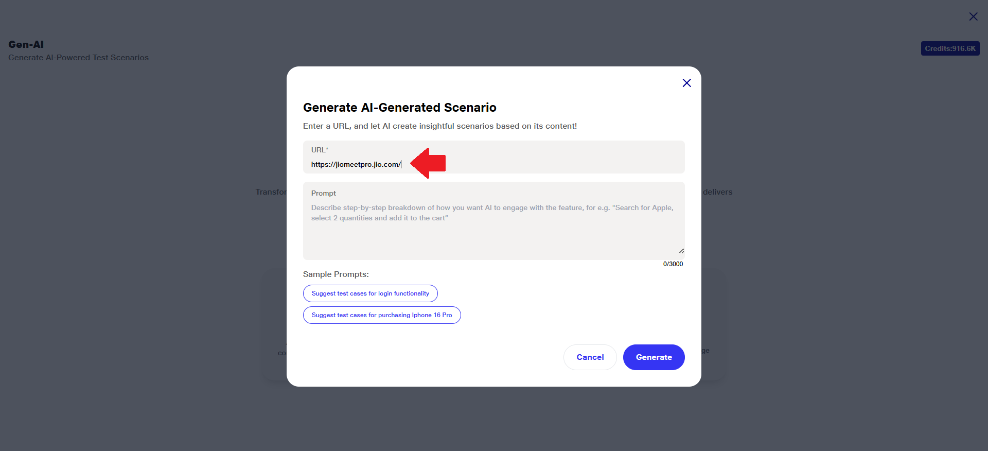The image size is (988, 451).
Task: Click the Generate button
Action: click(654, 357)
